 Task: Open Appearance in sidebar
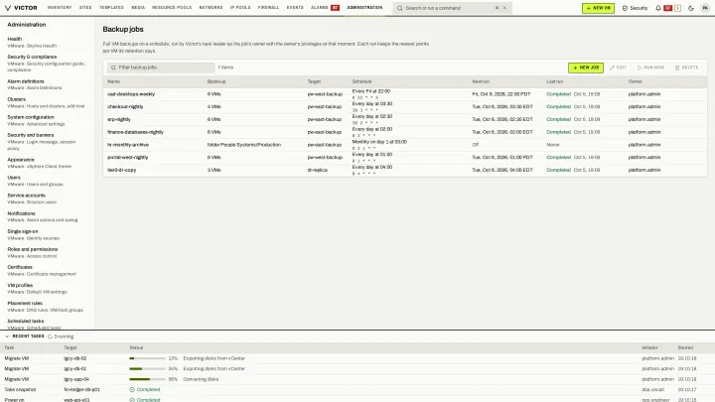47,163
